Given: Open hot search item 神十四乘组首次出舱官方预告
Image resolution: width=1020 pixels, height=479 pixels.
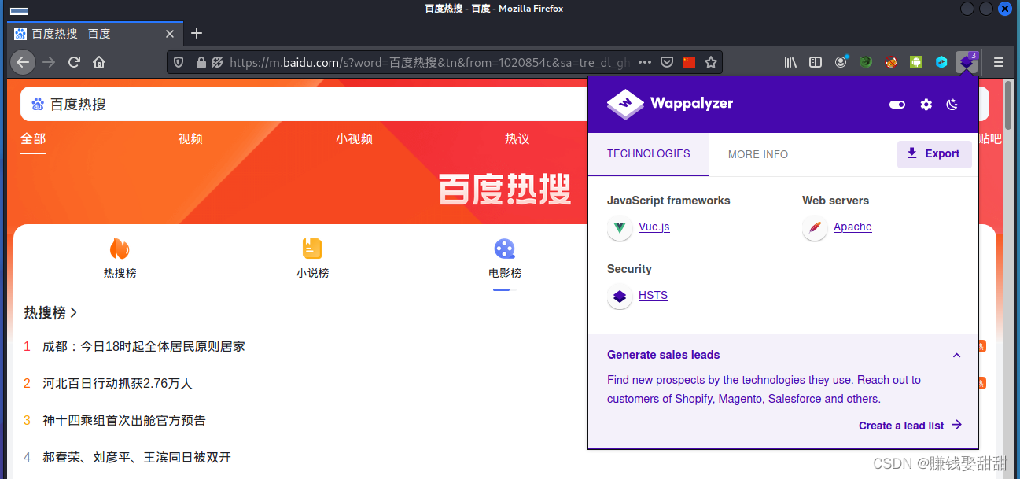Looking at the screenshot, I should coord(124,421).
